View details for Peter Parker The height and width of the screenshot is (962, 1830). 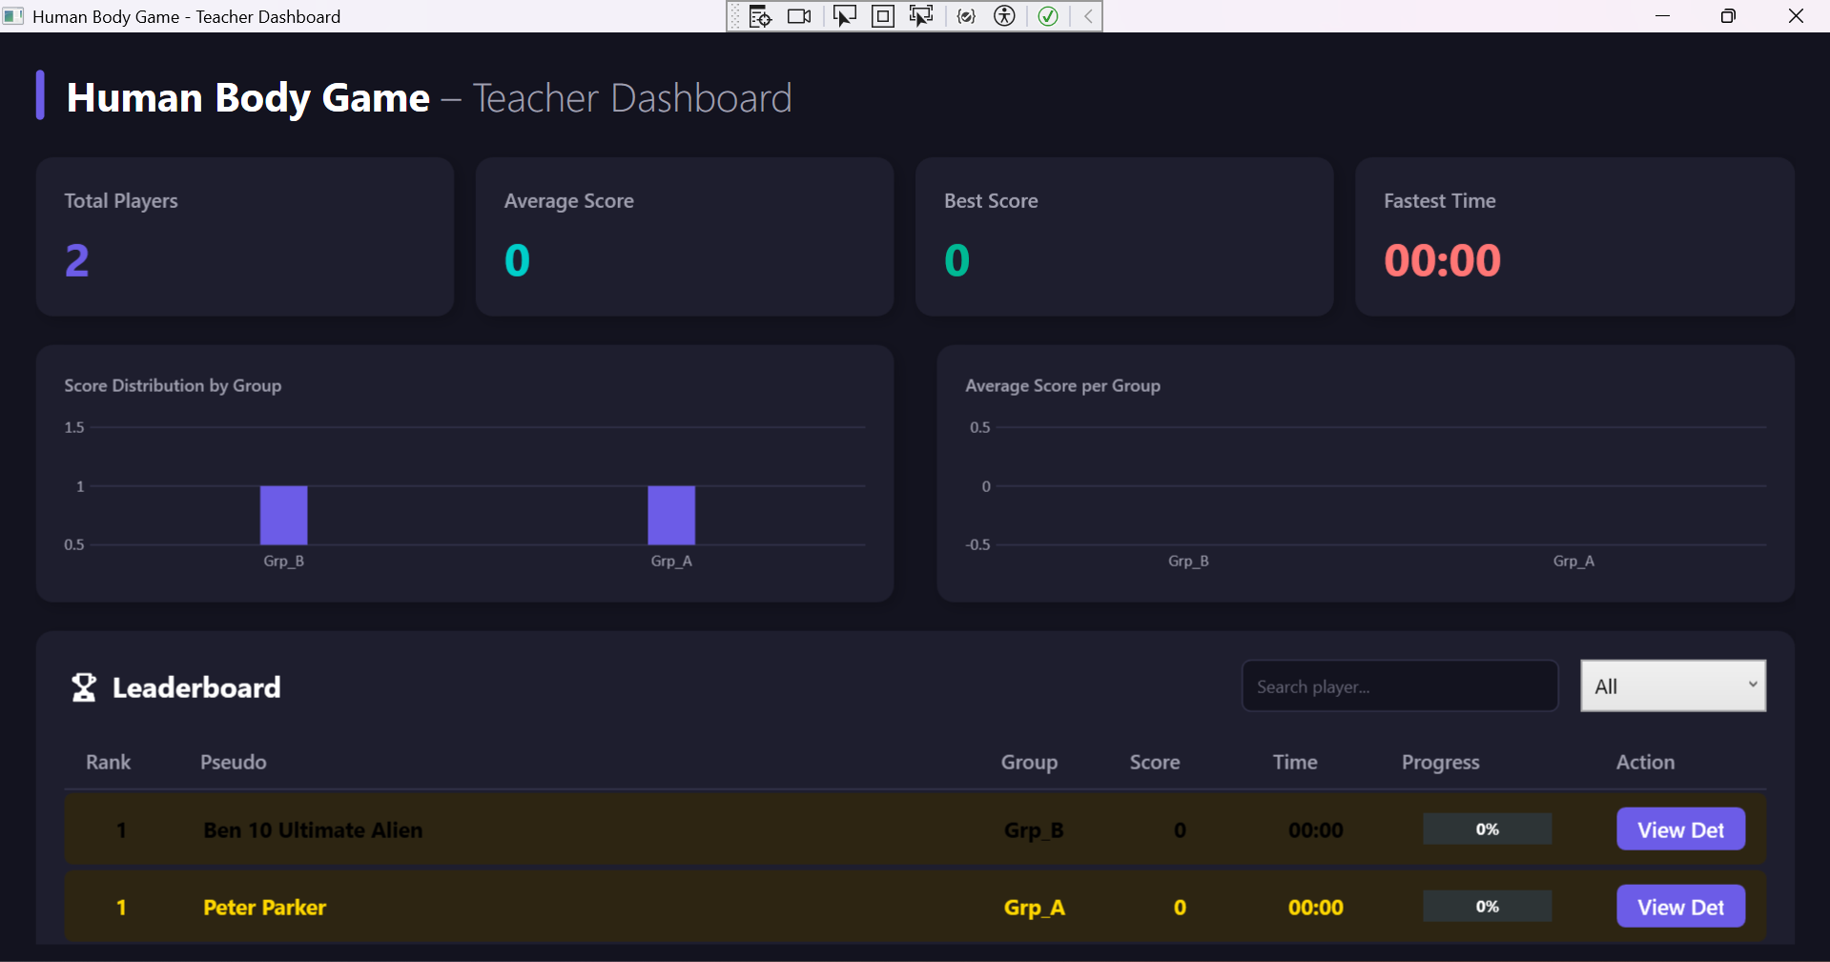tap(1679, 906)
